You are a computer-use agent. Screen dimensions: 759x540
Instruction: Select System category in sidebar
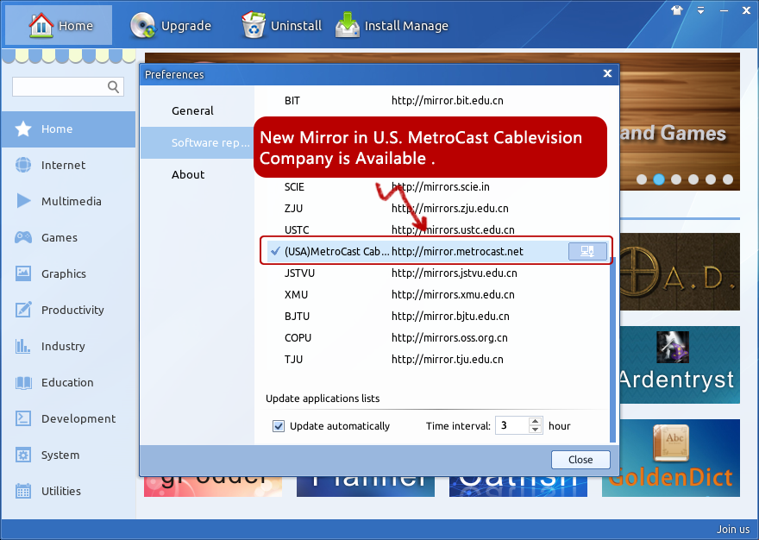(x=68, y=455)
